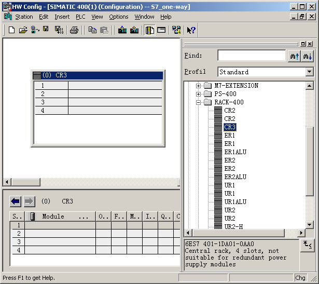This screenshot has width=319, height=284.
Task: Collapse the RACK-400 folder
Action: point(198,102)
